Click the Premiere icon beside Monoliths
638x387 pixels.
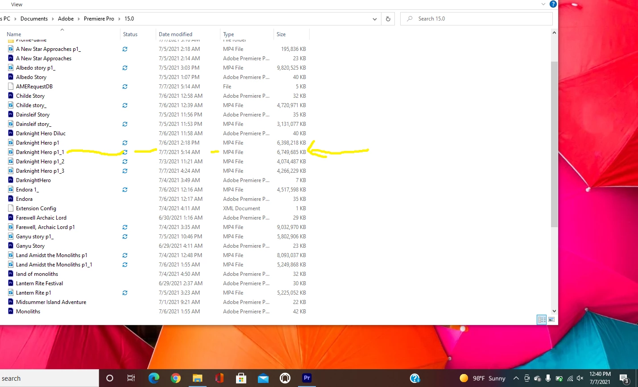tap(11, 312)
